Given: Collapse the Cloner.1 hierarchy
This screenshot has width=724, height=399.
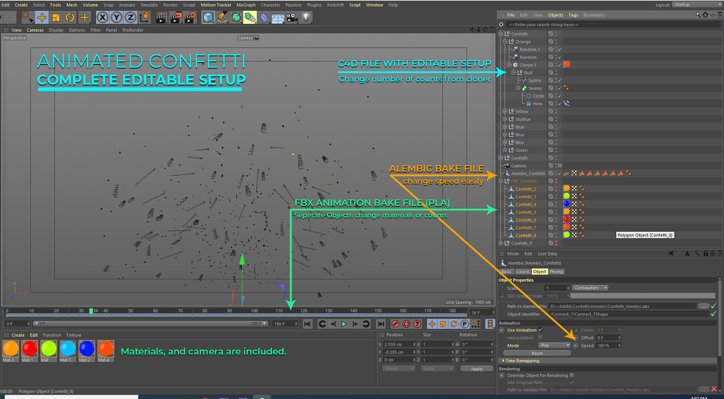Looking at the screenshot, I should 508,65.
